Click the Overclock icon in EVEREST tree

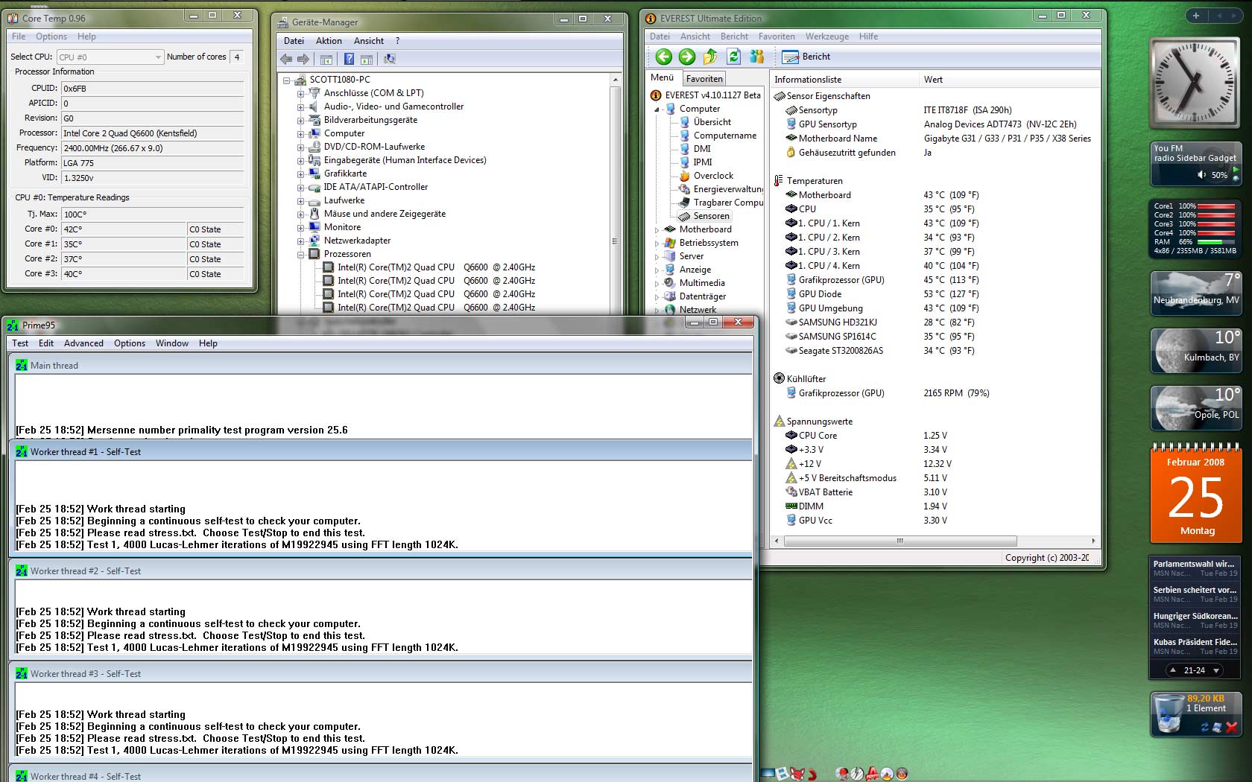[684, 176]
